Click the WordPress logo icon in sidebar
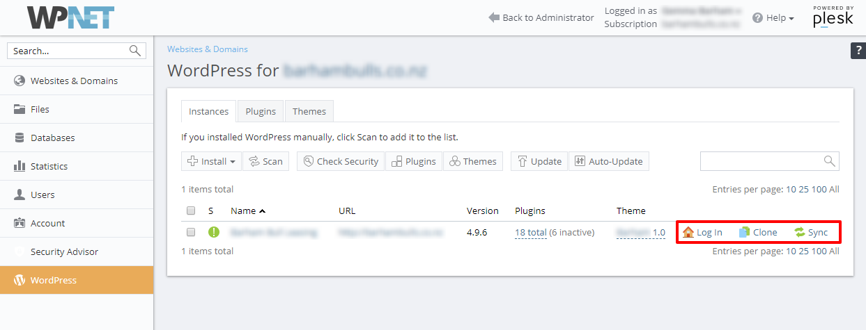Screen dimensions: 866x330 click(20, 280)
